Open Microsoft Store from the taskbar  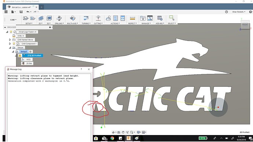point(96,138)
